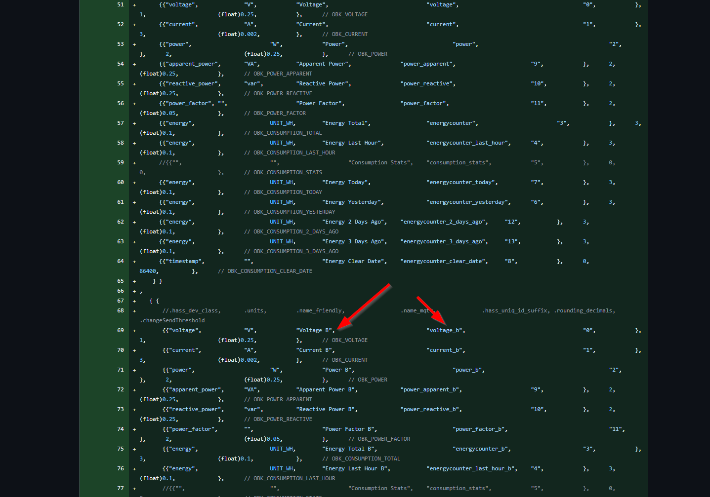Select diff line number 62

coord(121,222)
